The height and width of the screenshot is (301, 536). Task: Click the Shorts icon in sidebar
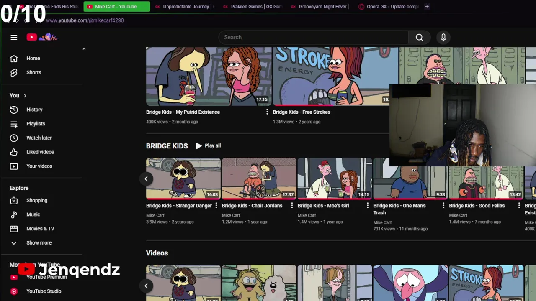(14, 73)
